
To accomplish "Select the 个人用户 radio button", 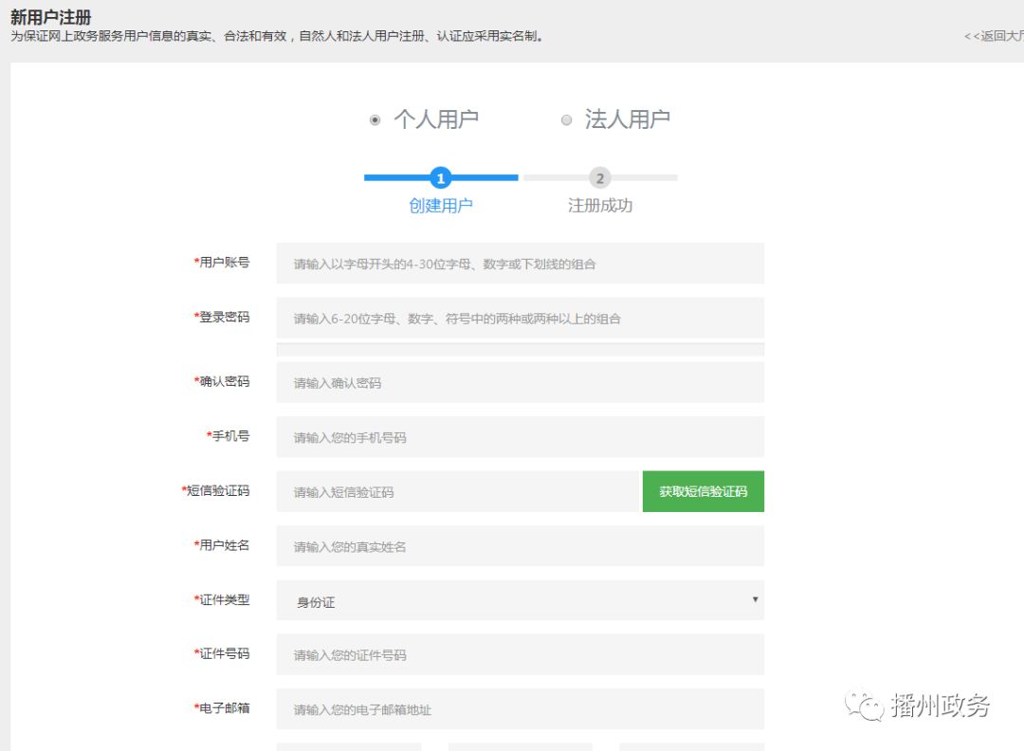I will 375,120.
